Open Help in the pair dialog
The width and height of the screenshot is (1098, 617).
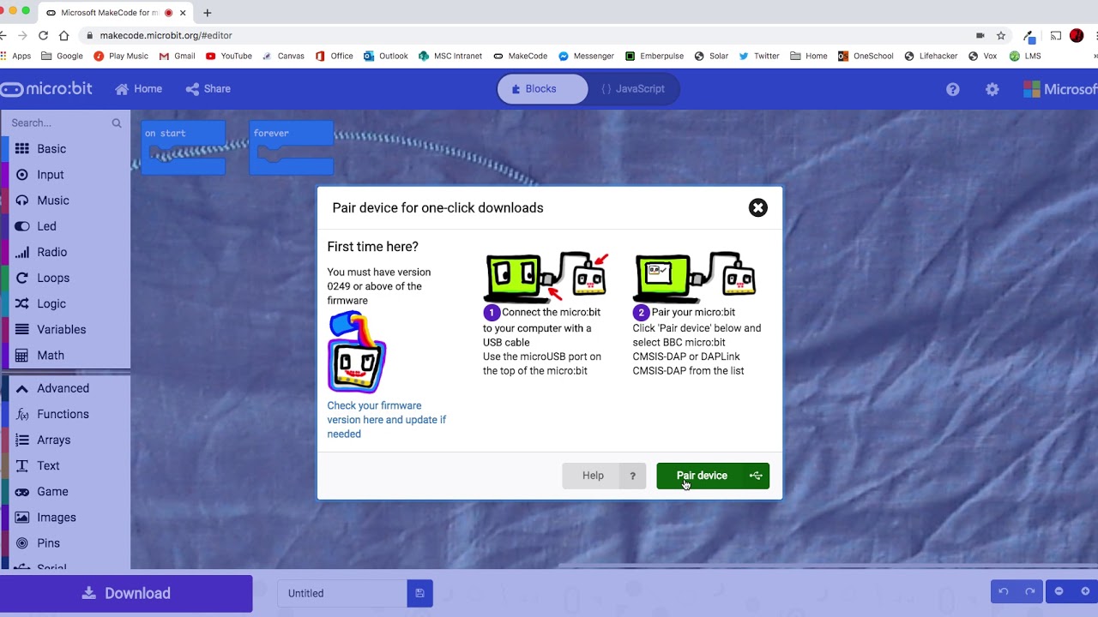pyautogui.click(x=604, y=476)
